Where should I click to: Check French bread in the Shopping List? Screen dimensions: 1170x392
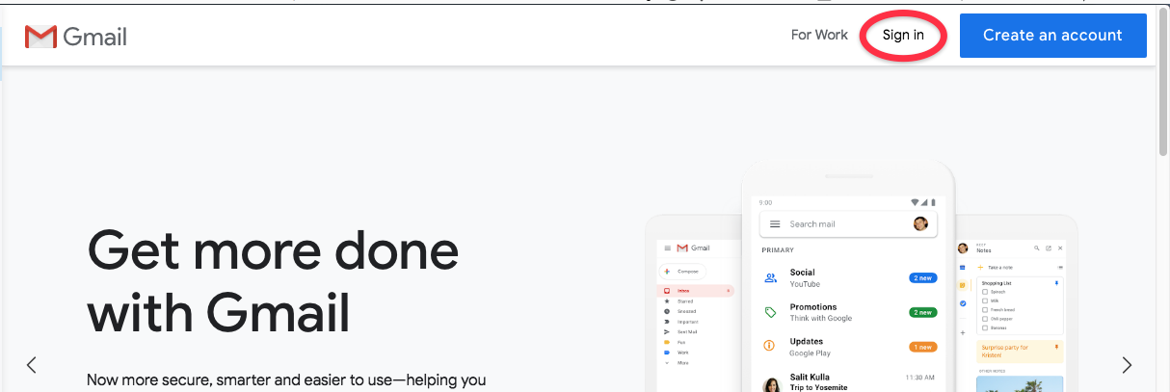click(985, 310)
